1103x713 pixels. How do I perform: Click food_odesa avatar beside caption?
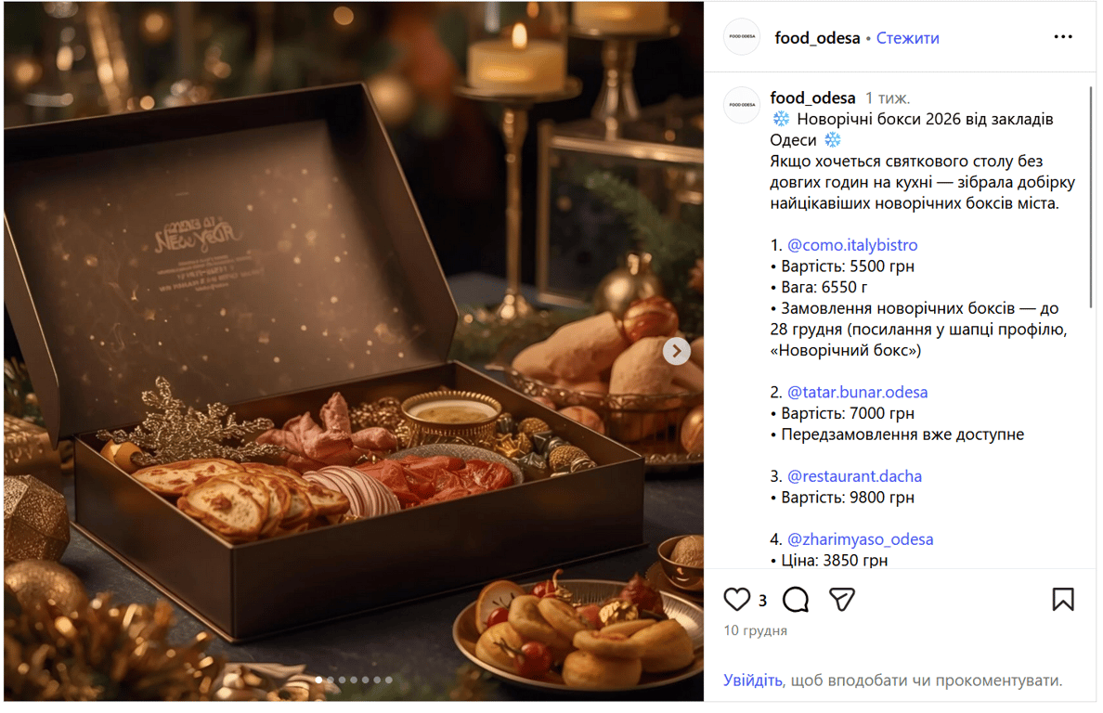tap(742, 106)
